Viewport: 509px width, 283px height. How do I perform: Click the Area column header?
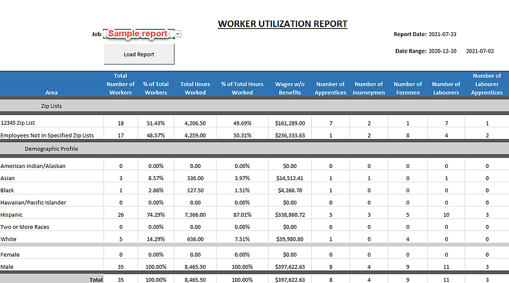coord(52,93)
